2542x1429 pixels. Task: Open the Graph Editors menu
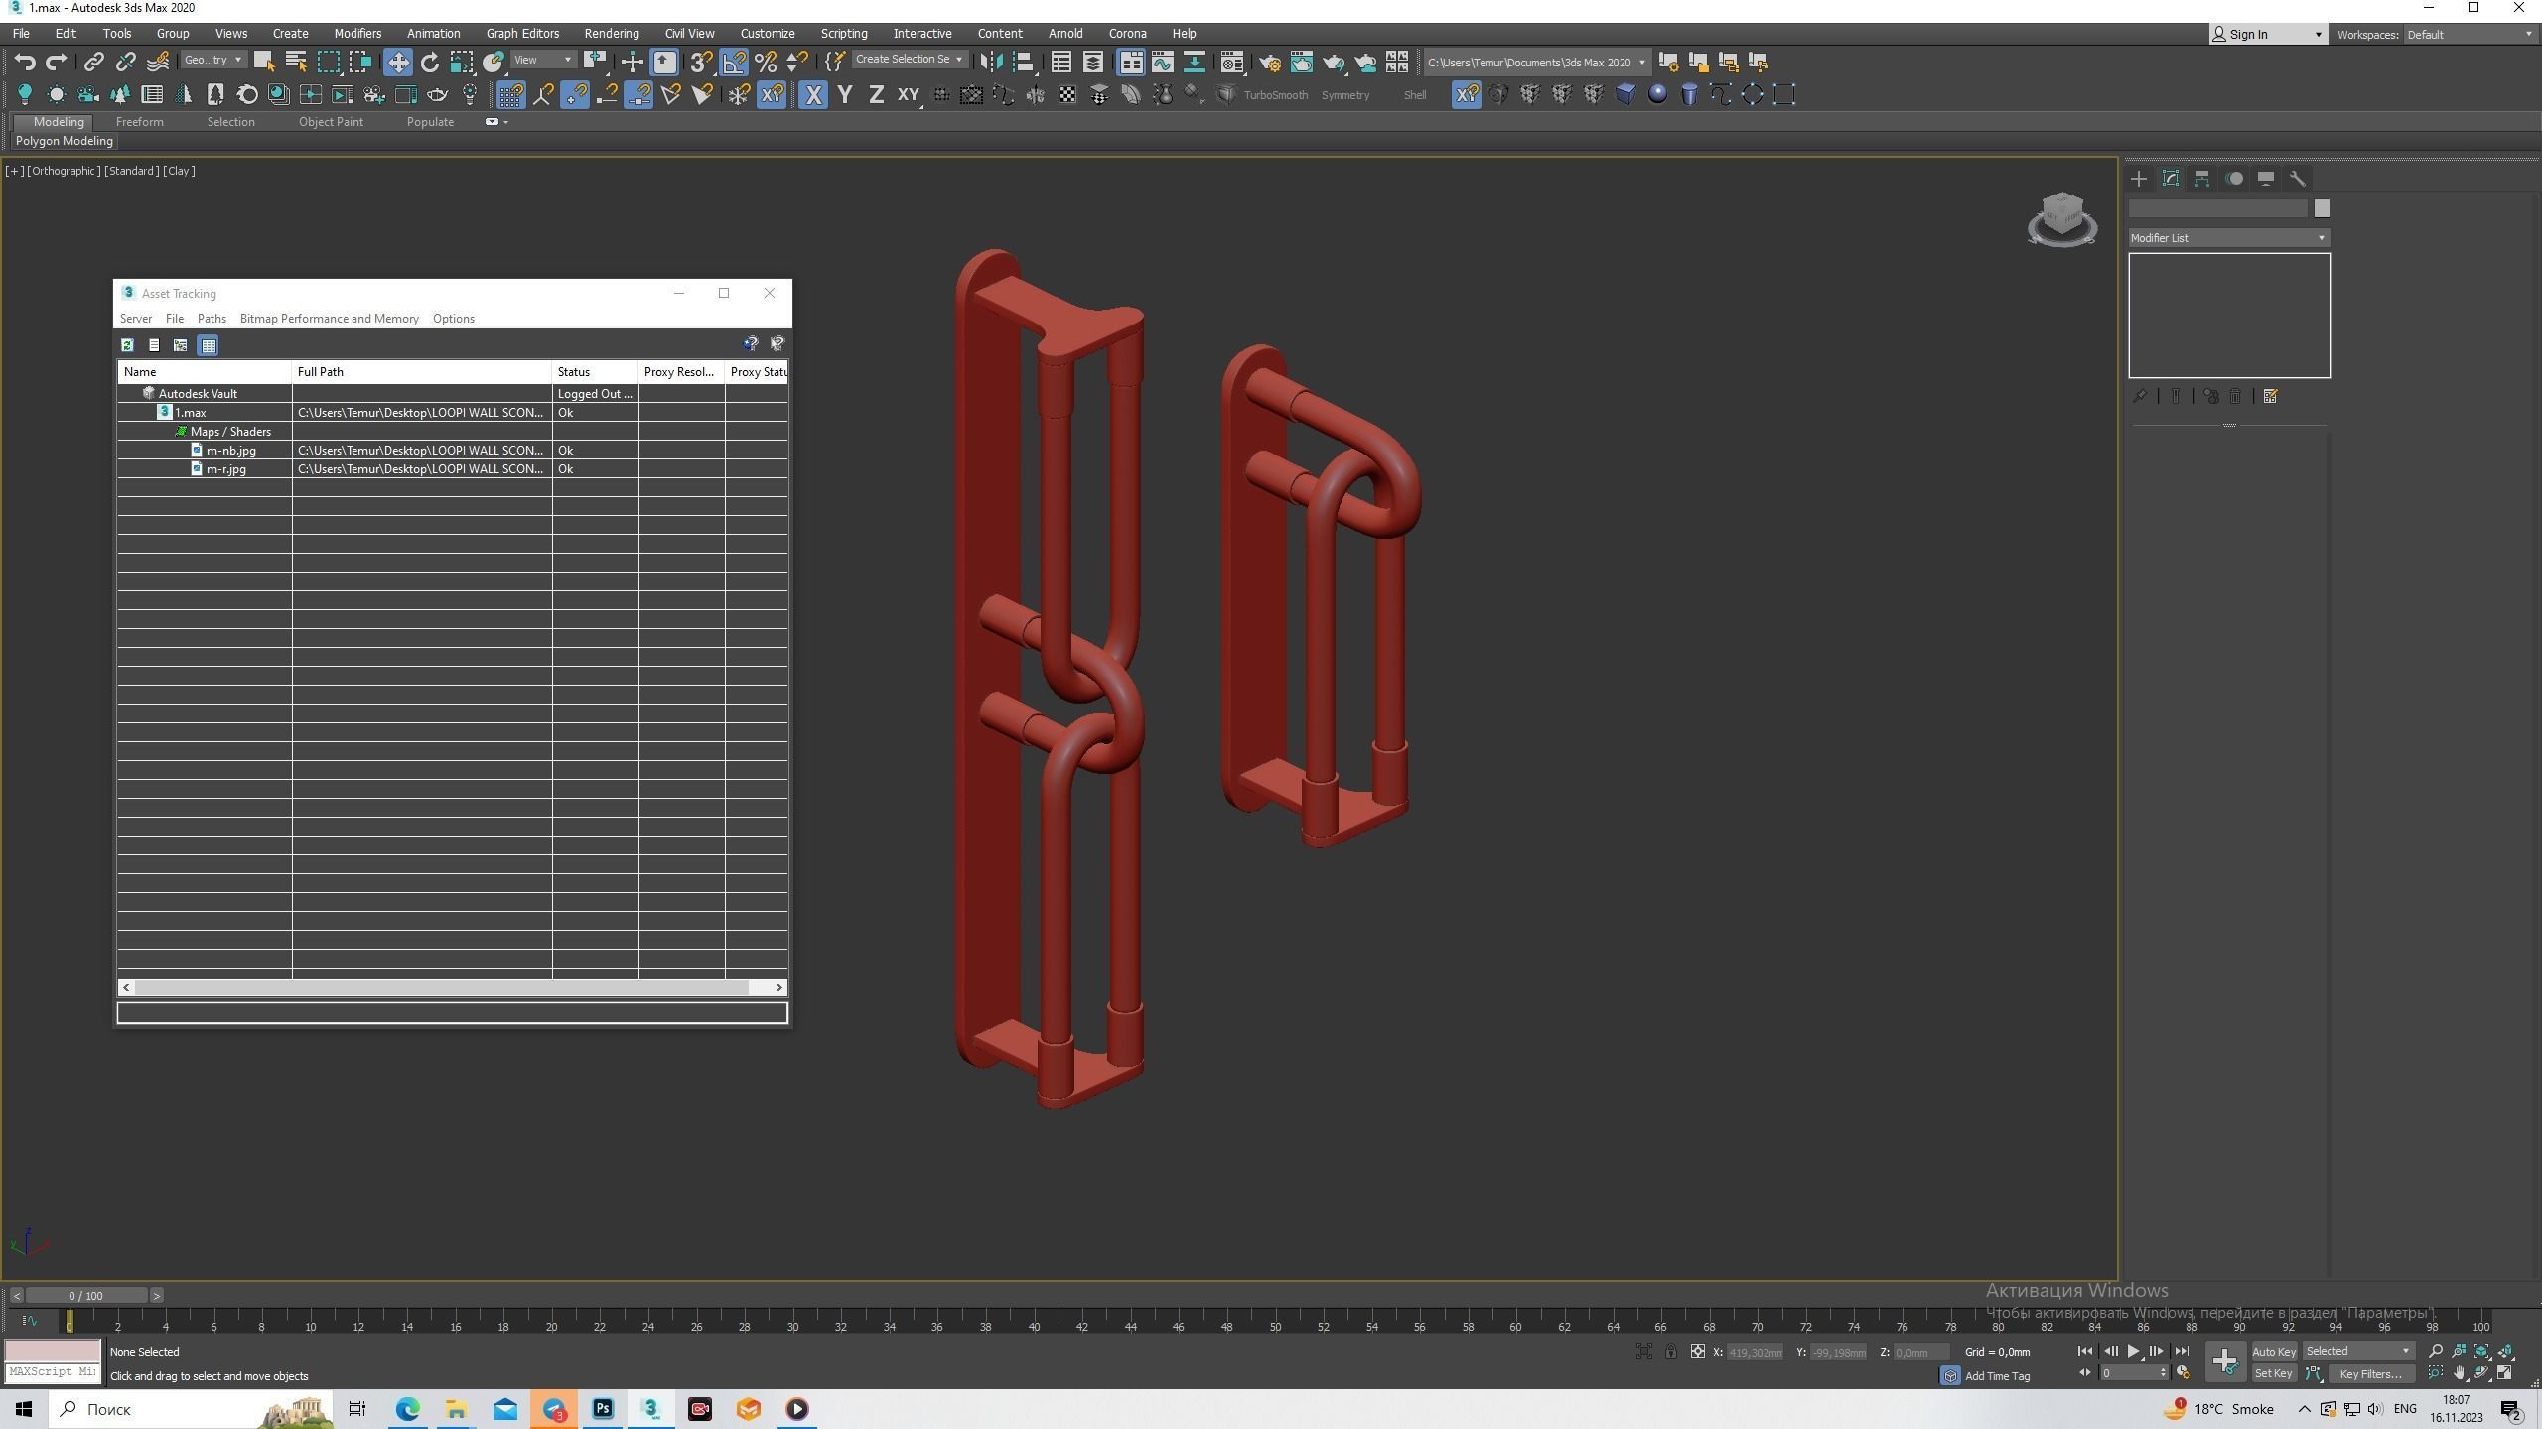[522, 34]
